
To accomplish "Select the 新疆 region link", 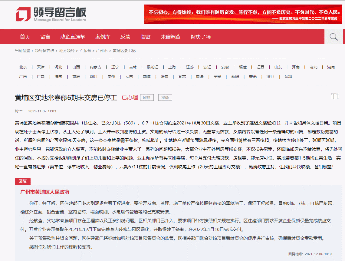I will coord(235,77).
